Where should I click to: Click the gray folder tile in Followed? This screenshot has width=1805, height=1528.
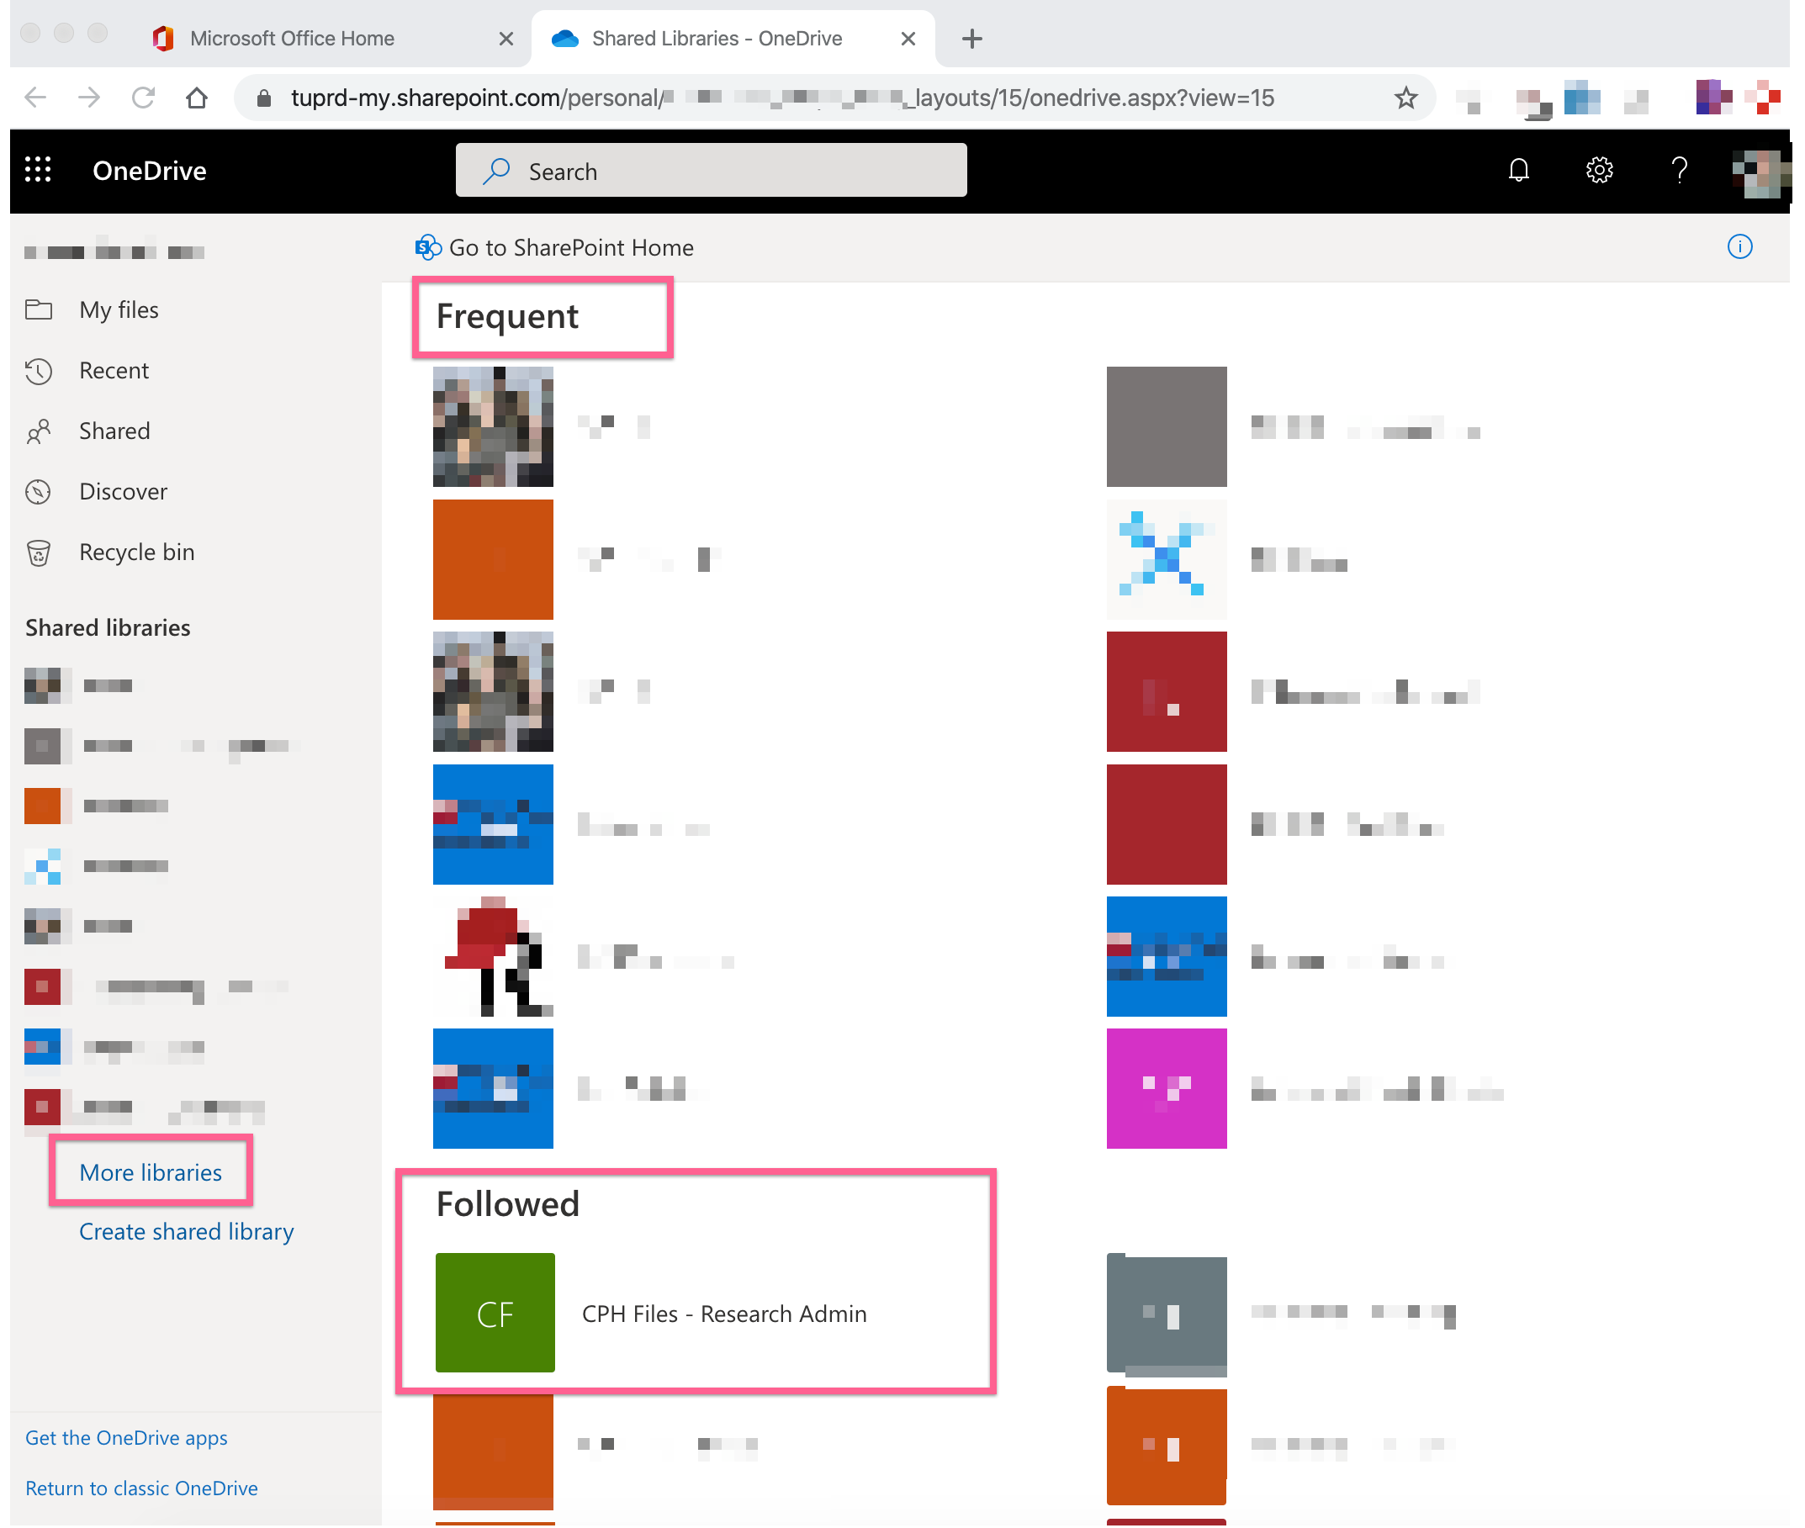coord(1167,1316)
